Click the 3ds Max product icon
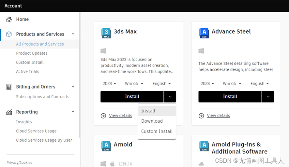Image resolution: width=289 pixels, height=167 pixels. [x=106, y=33]
